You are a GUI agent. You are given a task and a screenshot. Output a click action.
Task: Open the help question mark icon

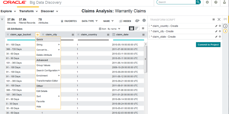[216, 2]
